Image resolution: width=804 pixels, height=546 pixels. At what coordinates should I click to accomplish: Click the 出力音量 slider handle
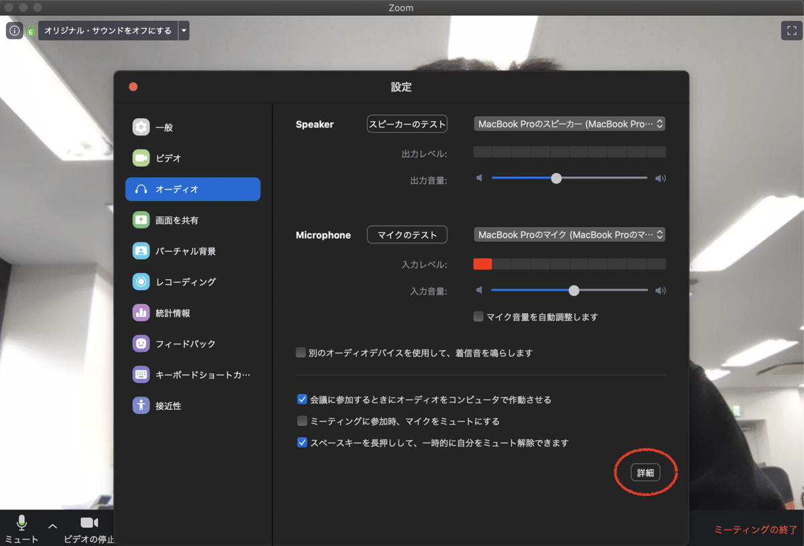(x=556, y=178)
